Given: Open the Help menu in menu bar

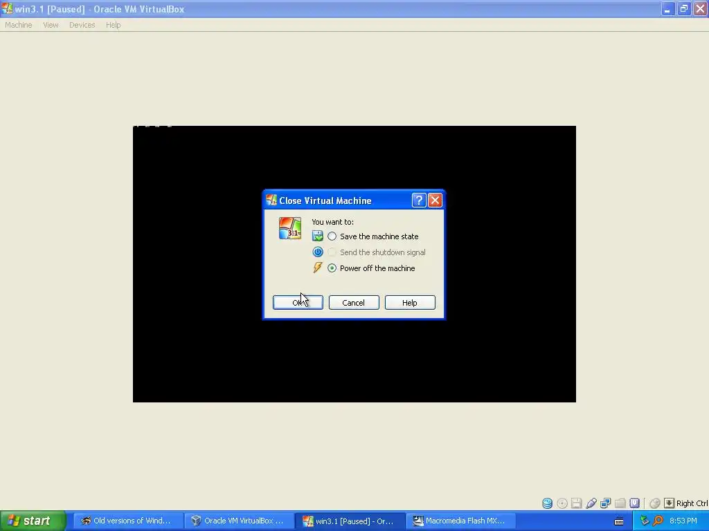Looking at the screenshot, I should coord(113,25).
